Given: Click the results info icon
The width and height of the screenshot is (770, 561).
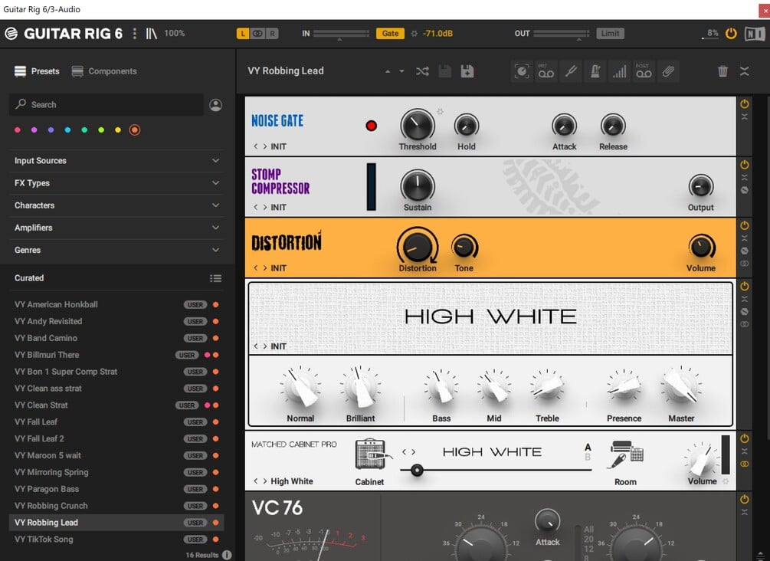Looking at the screenshot, I should pyautogui.click(x=227, y=555).
